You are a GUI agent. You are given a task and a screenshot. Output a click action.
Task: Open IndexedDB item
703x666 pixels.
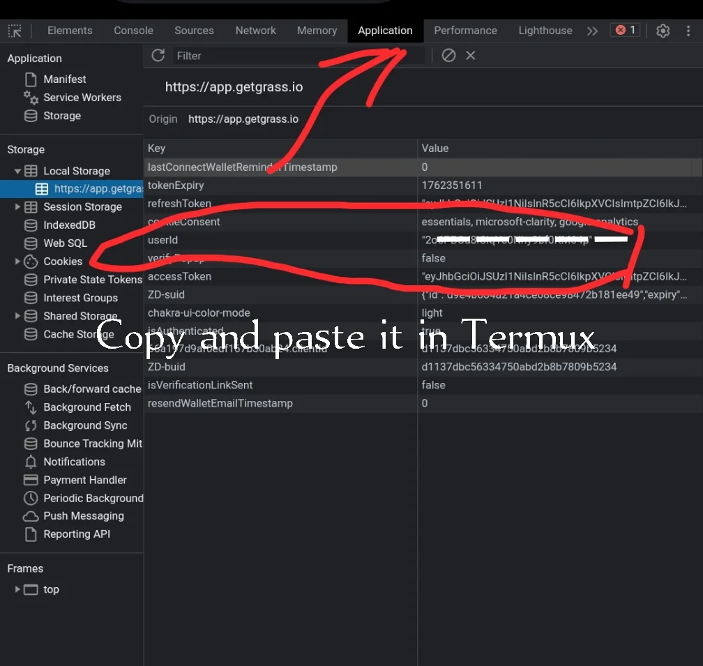(69, 225)
